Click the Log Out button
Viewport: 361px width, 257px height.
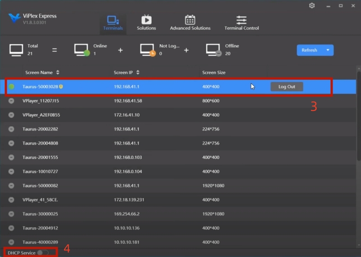tap(287, 87)
